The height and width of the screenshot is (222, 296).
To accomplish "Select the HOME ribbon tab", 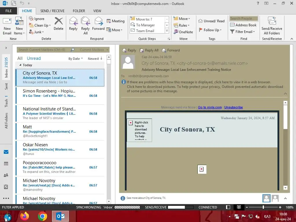I will pos(27,11).
